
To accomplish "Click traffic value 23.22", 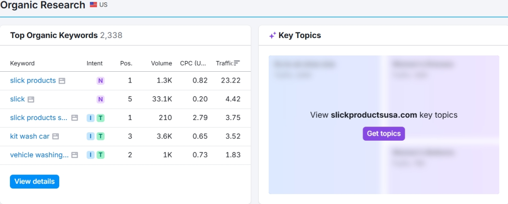I will pos(230,81).
